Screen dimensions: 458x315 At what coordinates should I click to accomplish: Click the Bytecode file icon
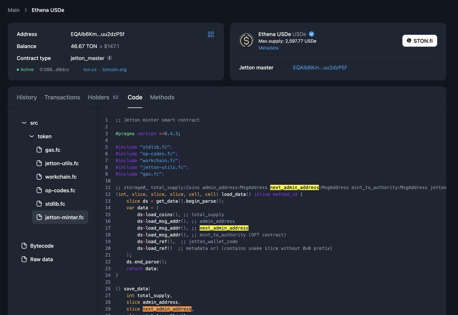pos(24,246)
